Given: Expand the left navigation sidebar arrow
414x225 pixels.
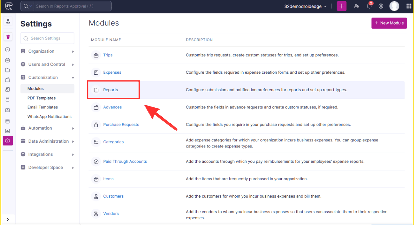Looking at the screenshot, I should (8, 219).
